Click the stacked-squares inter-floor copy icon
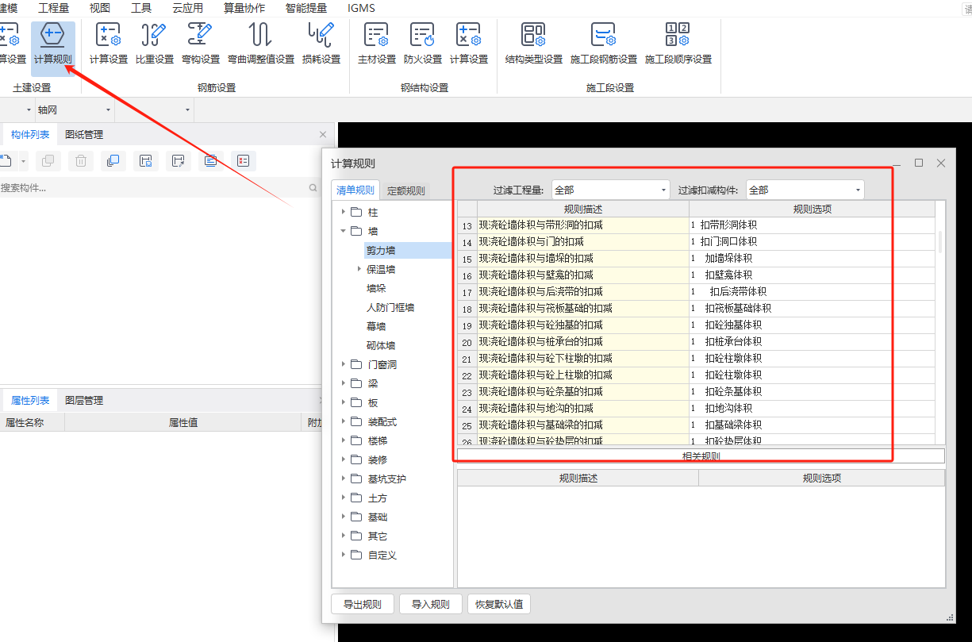The width and height of the screenshot is (972, 642). 113,161
